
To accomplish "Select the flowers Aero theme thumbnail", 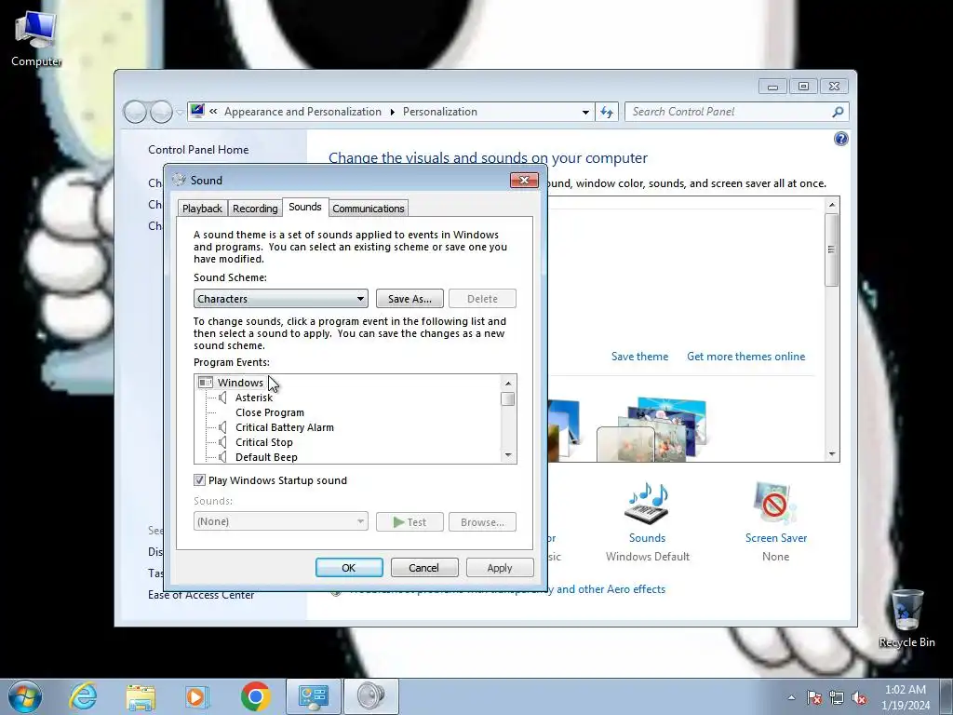I will point(652,429).
